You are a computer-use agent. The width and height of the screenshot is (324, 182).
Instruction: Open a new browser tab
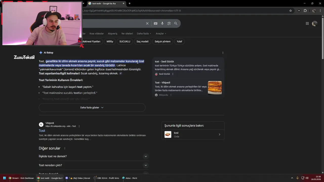tap(130, 4)
